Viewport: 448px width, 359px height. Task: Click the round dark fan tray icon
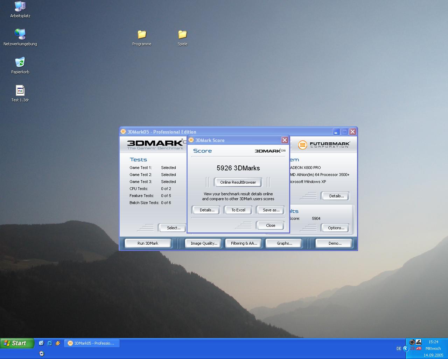coord(412,342)
